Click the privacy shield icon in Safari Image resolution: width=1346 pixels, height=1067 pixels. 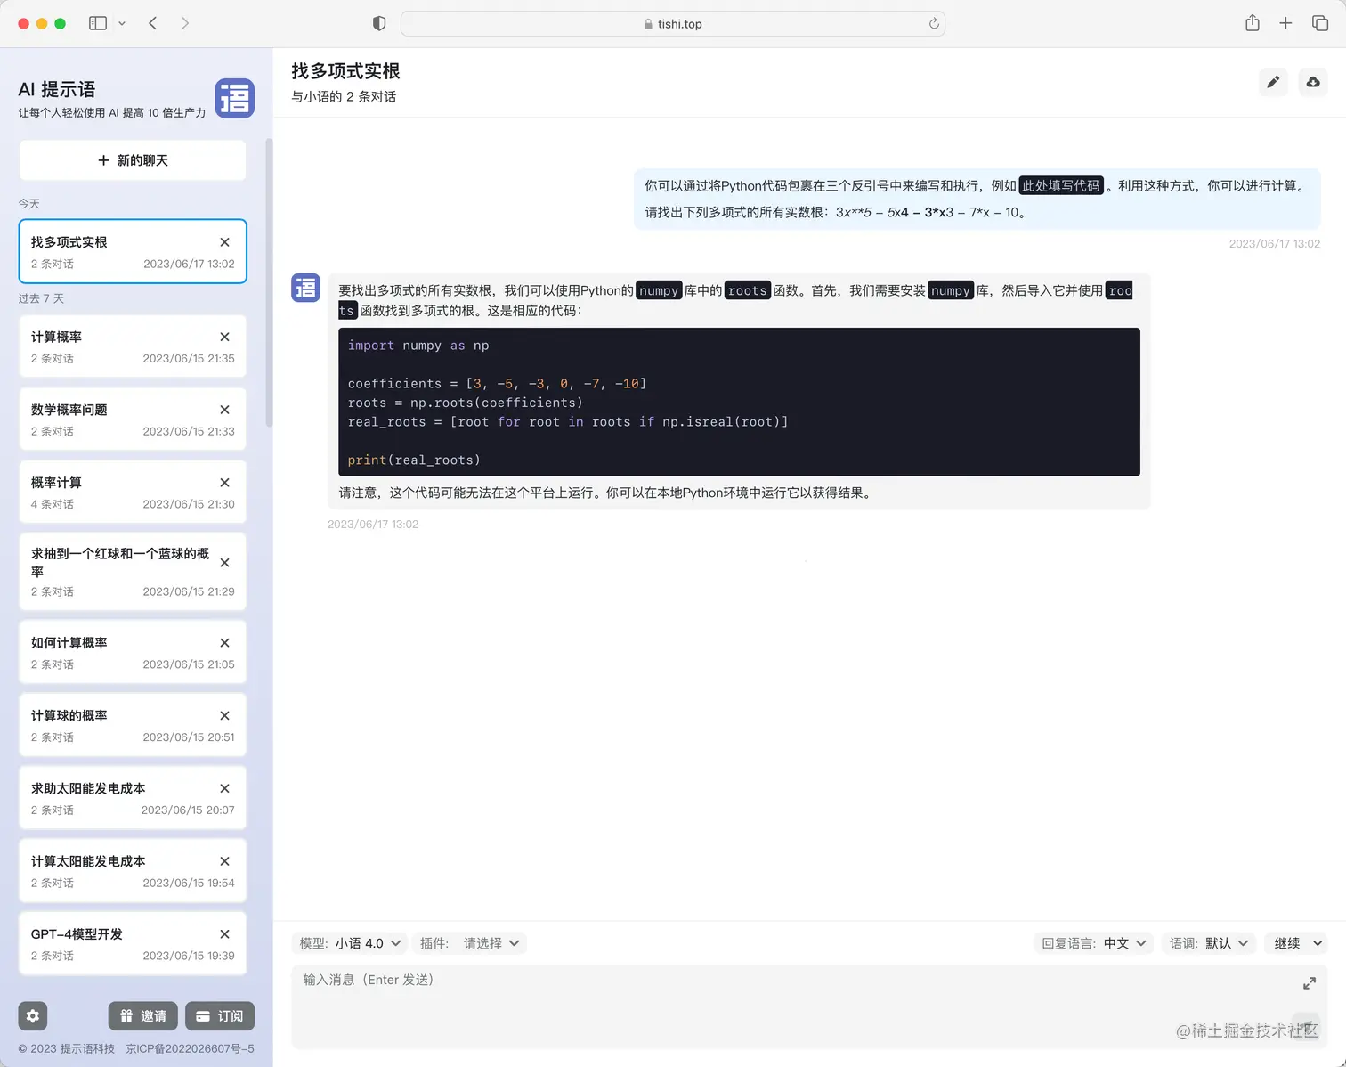[379, 24]
